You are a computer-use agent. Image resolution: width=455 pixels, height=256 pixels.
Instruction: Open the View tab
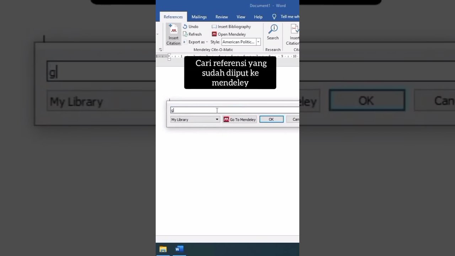tap(241, 17)
